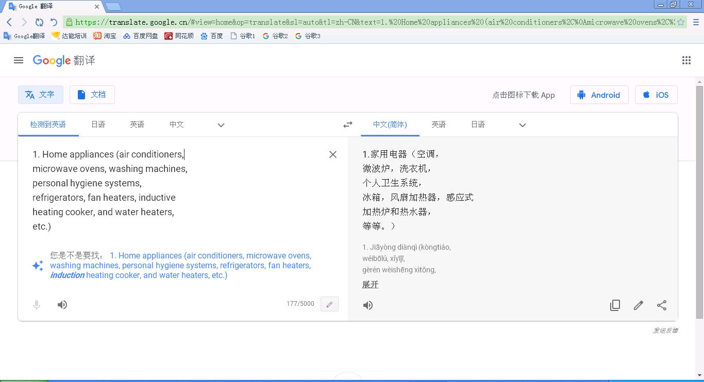Open the Google apps grid
Screen dimensions: 704x382
point(686,60)
